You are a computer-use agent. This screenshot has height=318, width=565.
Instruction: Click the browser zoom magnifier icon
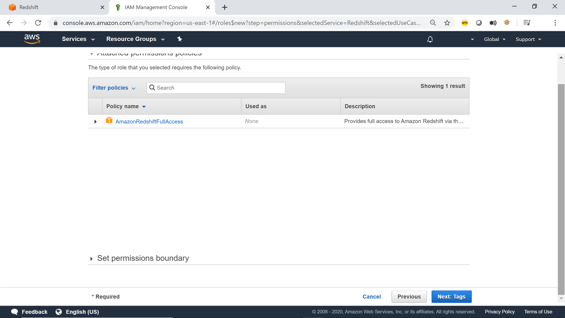point(433,23)
